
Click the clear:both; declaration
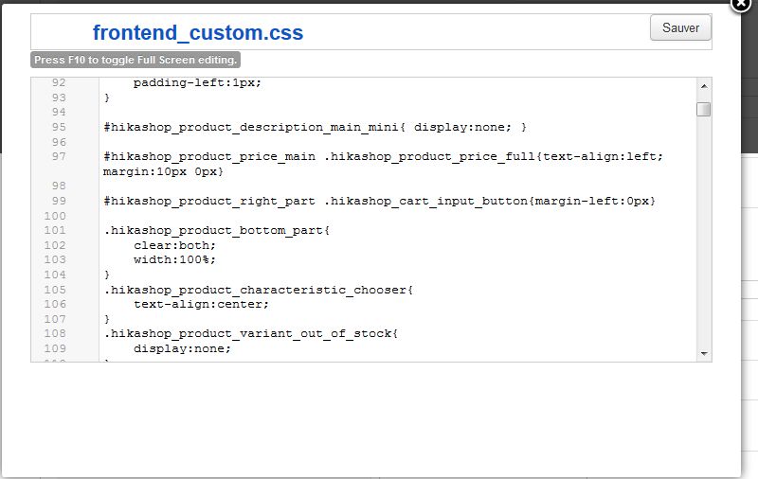coord(175,245)
